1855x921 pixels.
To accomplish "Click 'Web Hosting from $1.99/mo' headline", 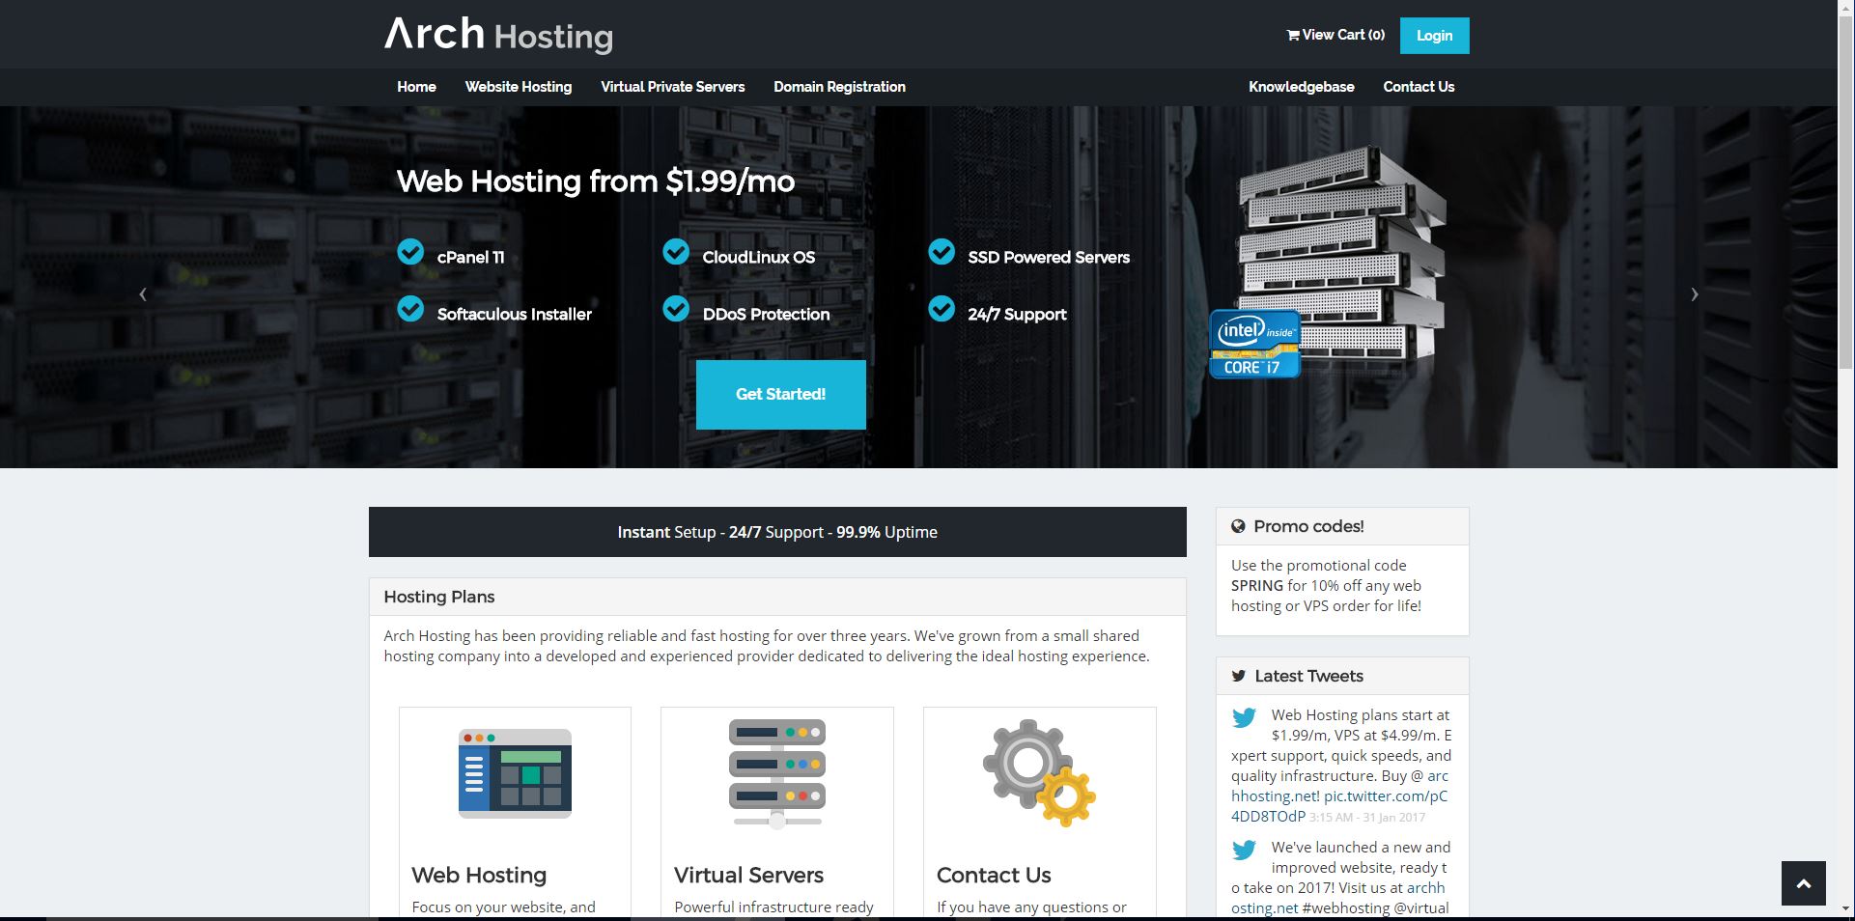I will (596, 181).
